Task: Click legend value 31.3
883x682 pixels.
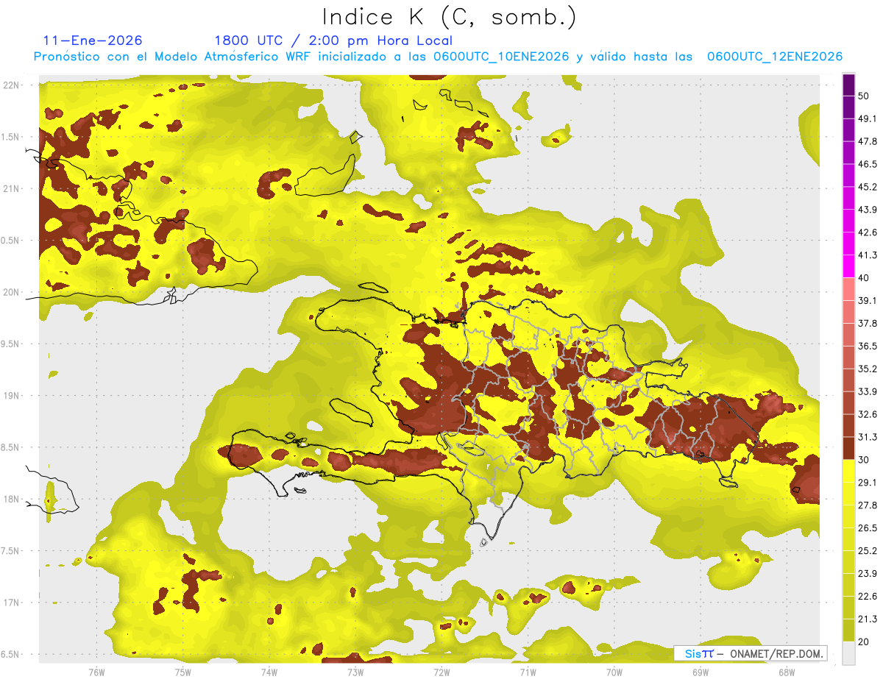Action: tap(867, 437)
